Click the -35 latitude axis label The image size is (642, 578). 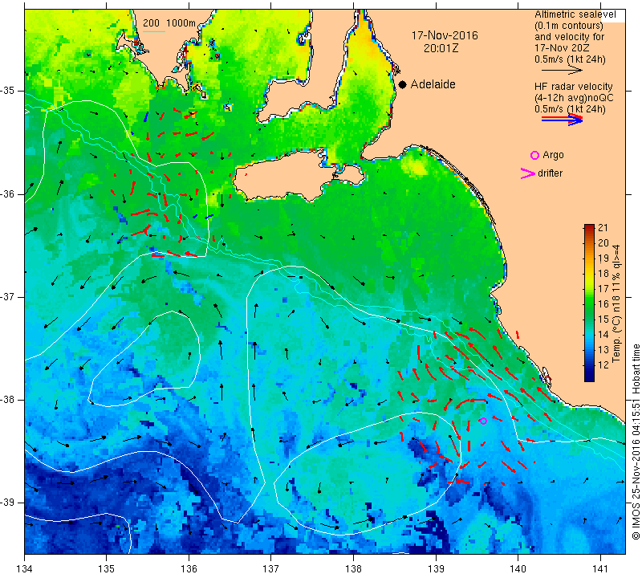7,91
